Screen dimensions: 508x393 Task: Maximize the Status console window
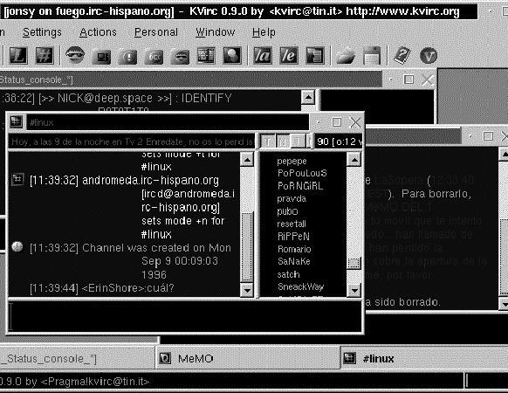[x=408, y=79]
